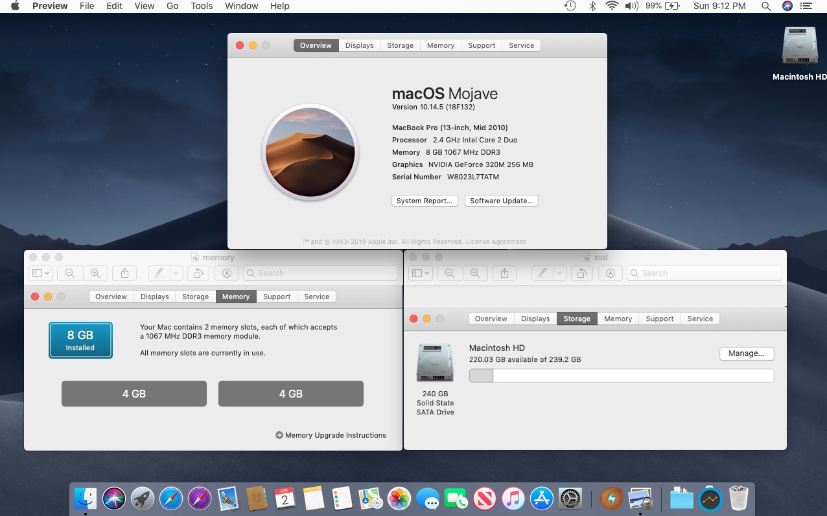The image size is (827, 516).
Task: Click Search field in ssd Preview window
Action: point(704,273)
